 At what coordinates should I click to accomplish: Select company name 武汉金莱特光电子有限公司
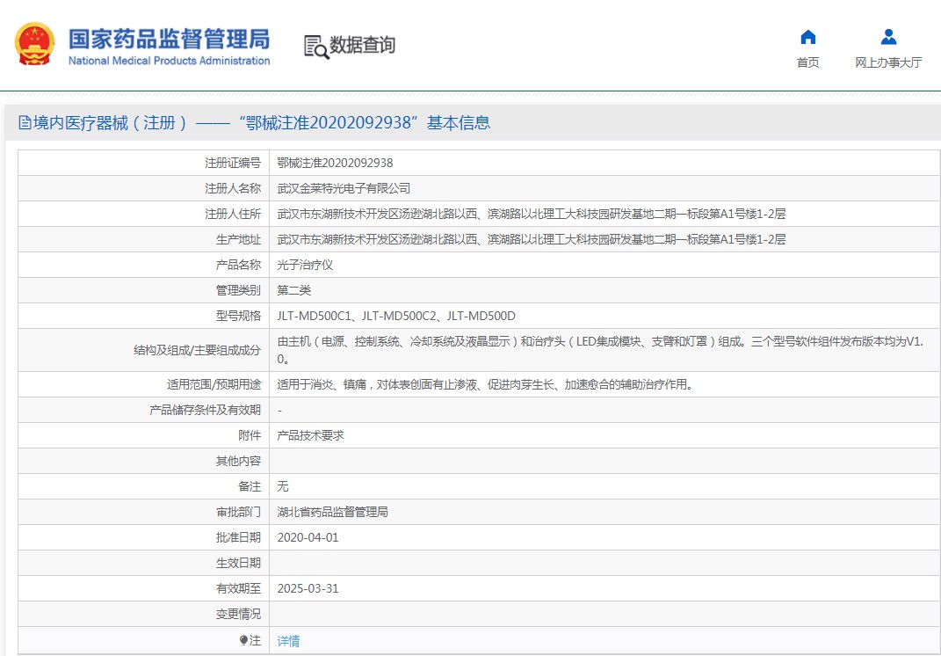[344, 189]
